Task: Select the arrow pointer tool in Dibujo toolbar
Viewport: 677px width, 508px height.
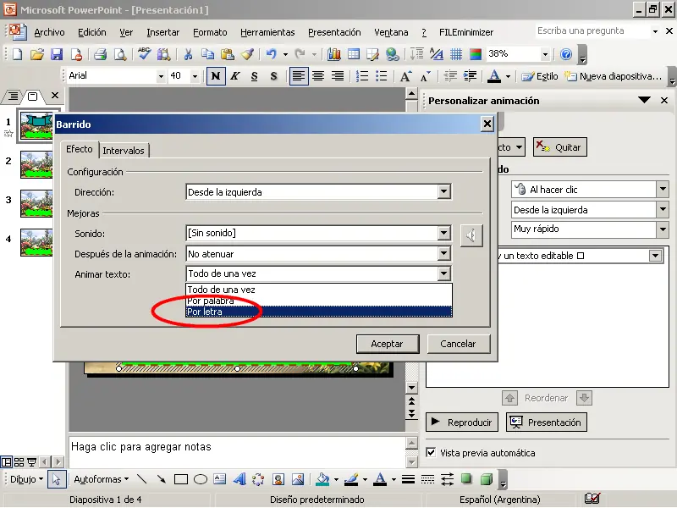Action: point(55,479)
